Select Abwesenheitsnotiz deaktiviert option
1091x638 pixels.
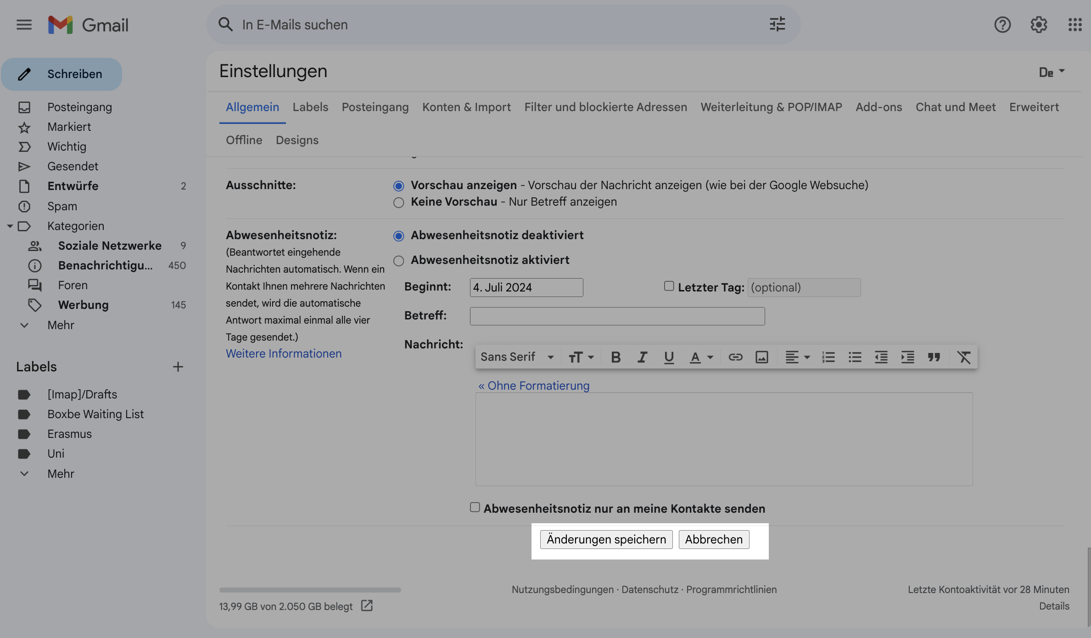[x=398, y=235]
